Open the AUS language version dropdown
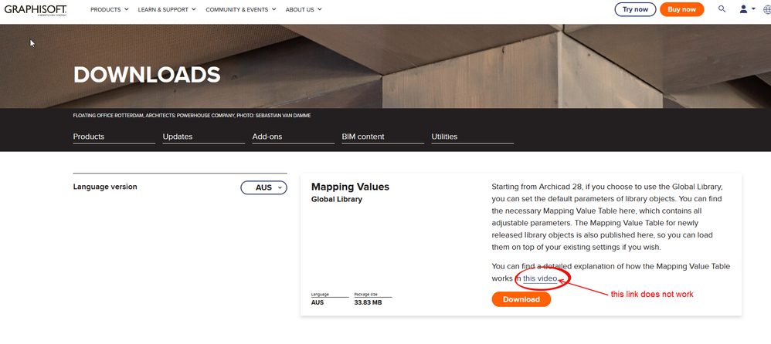 pos(263,187)
